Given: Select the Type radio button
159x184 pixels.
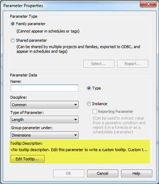Looking at the screenshot, I should (89, 88).
